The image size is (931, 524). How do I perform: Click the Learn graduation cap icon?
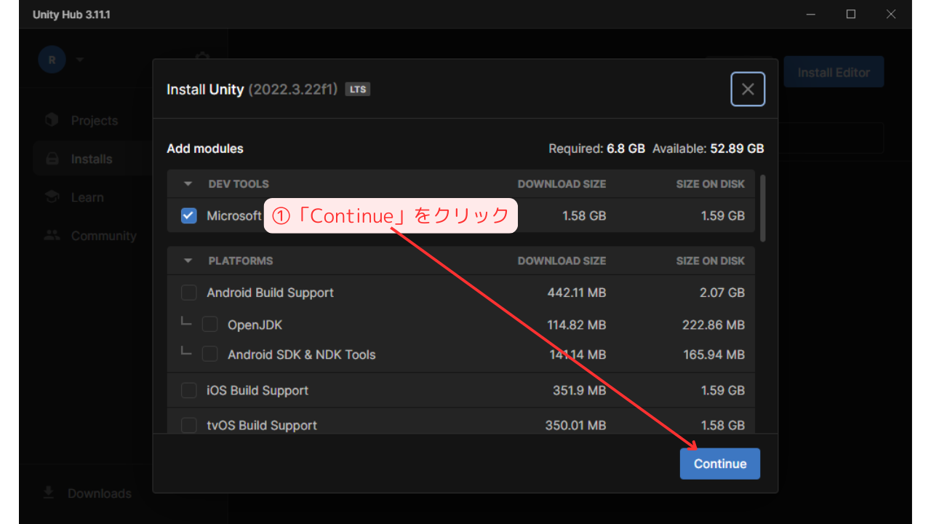coord(52,197)
